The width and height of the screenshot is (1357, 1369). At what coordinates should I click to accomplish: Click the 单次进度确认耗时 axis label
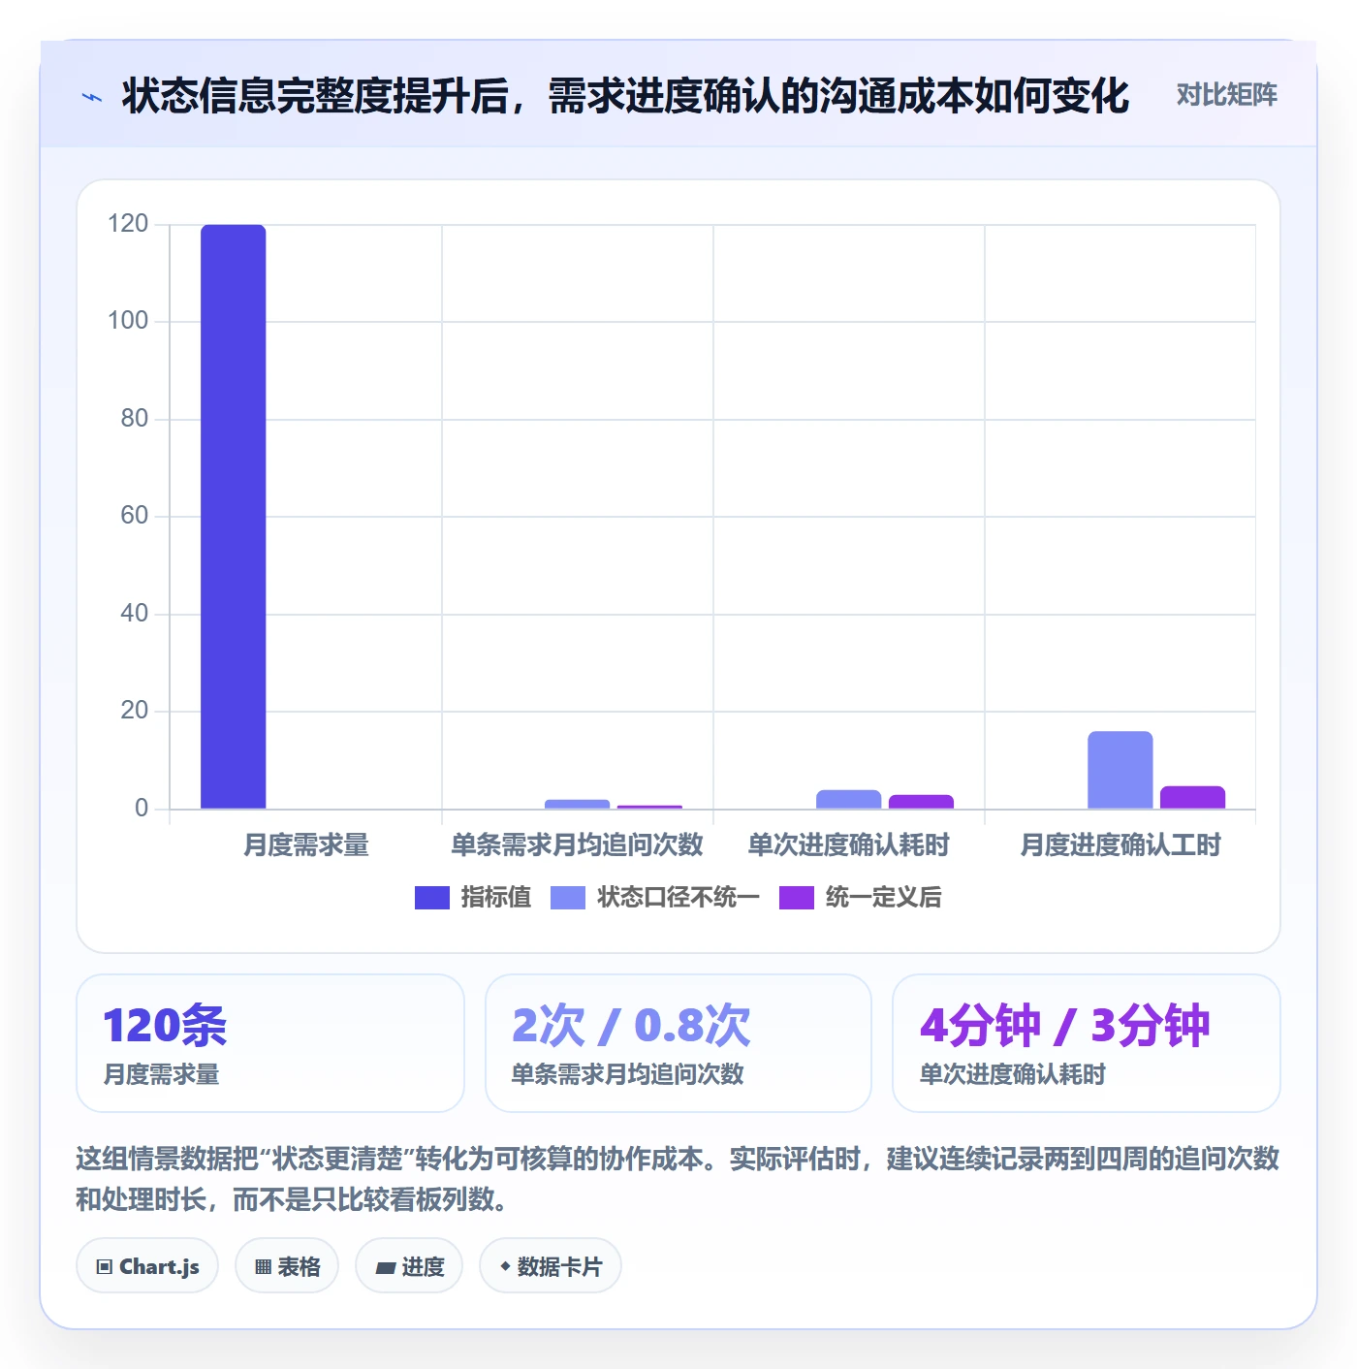point(849,845)
